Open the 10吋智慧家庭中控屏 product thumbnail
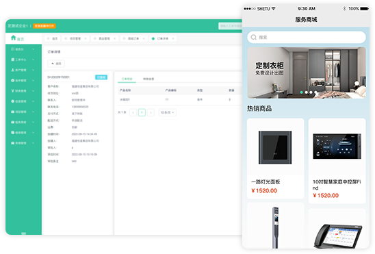Viewport: 375px width, 254px height. pos(337,147)
